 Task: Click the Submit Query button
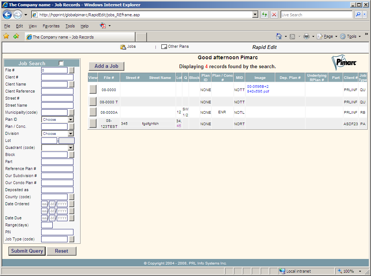(27, 251)
